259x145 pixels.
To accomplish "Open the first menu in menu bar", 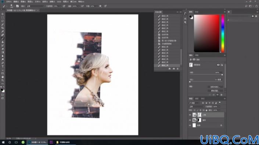I will click(x=8, y=1).
